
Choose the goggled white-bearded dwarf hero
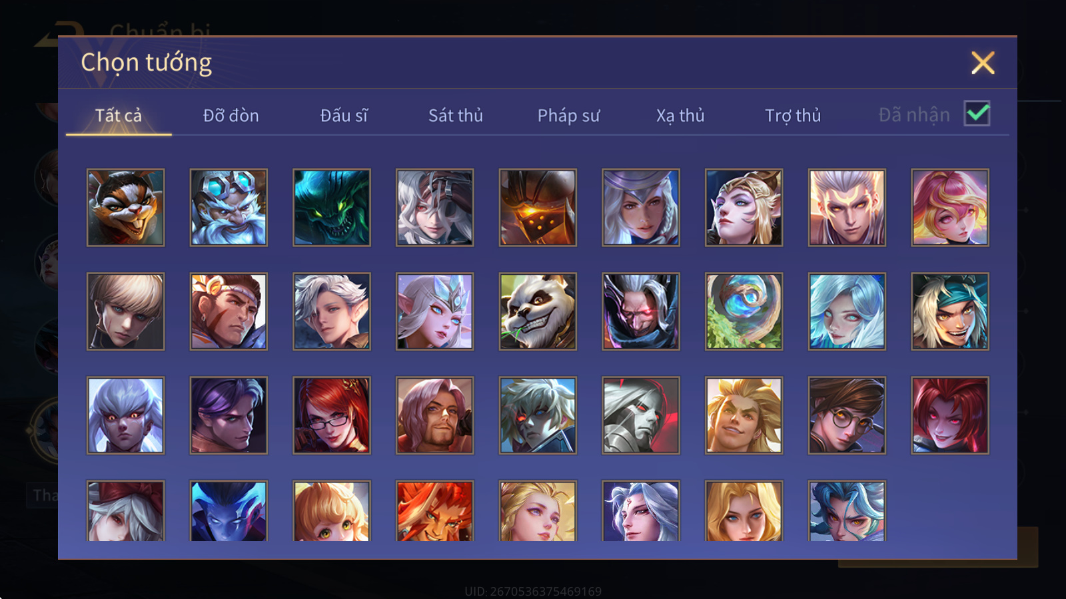229,208
